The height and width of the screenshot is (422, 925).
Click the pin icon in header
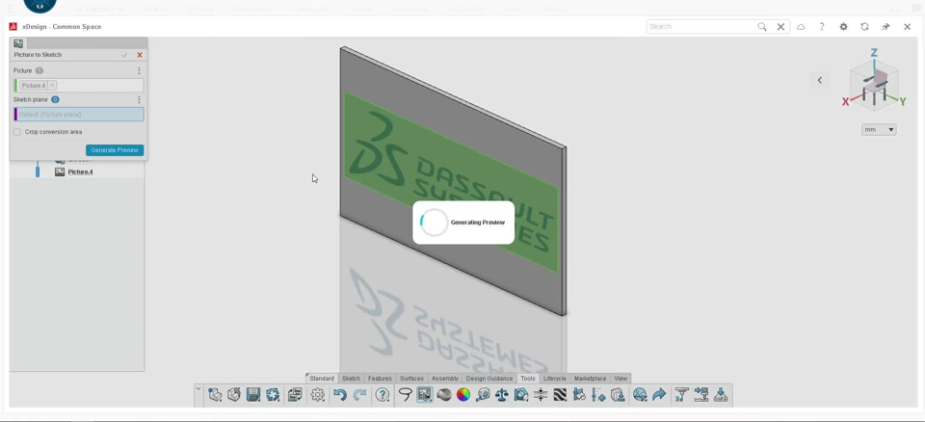[885, 27]
